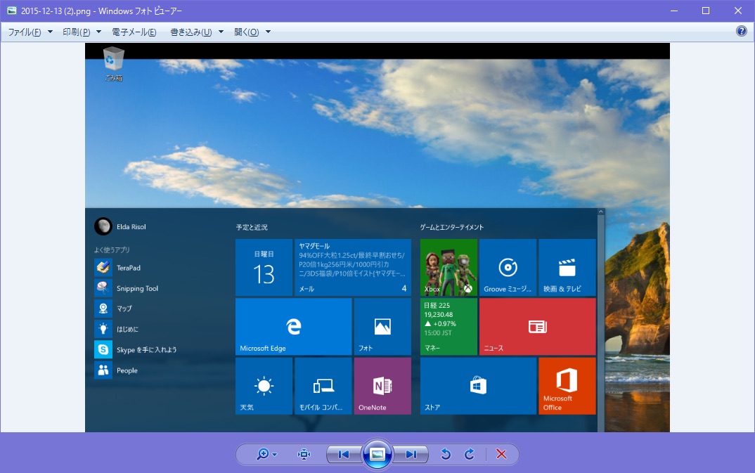The height and width of the screenshot is (473, 755).
Task: Go to the next picture
Action: (411, 454)
